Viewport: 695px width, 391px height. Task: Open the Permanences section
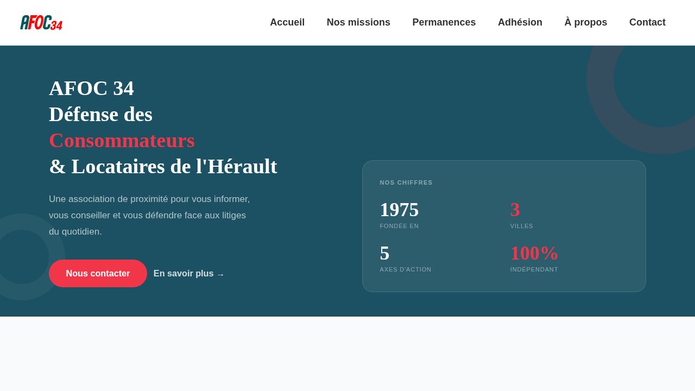click(444, 22)
